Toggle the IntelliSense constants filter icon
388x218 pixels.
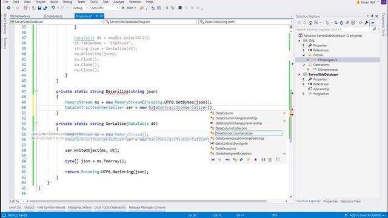(219, 160)
